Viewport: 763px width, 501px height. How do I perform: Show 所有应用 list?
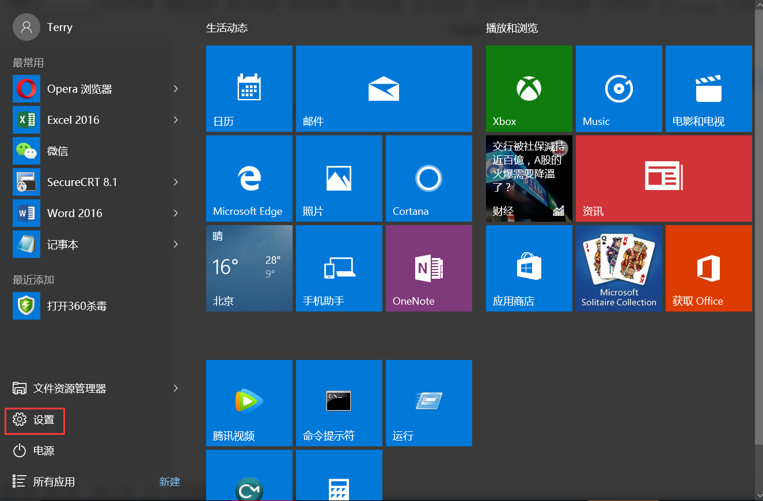(x=45, y=482)
